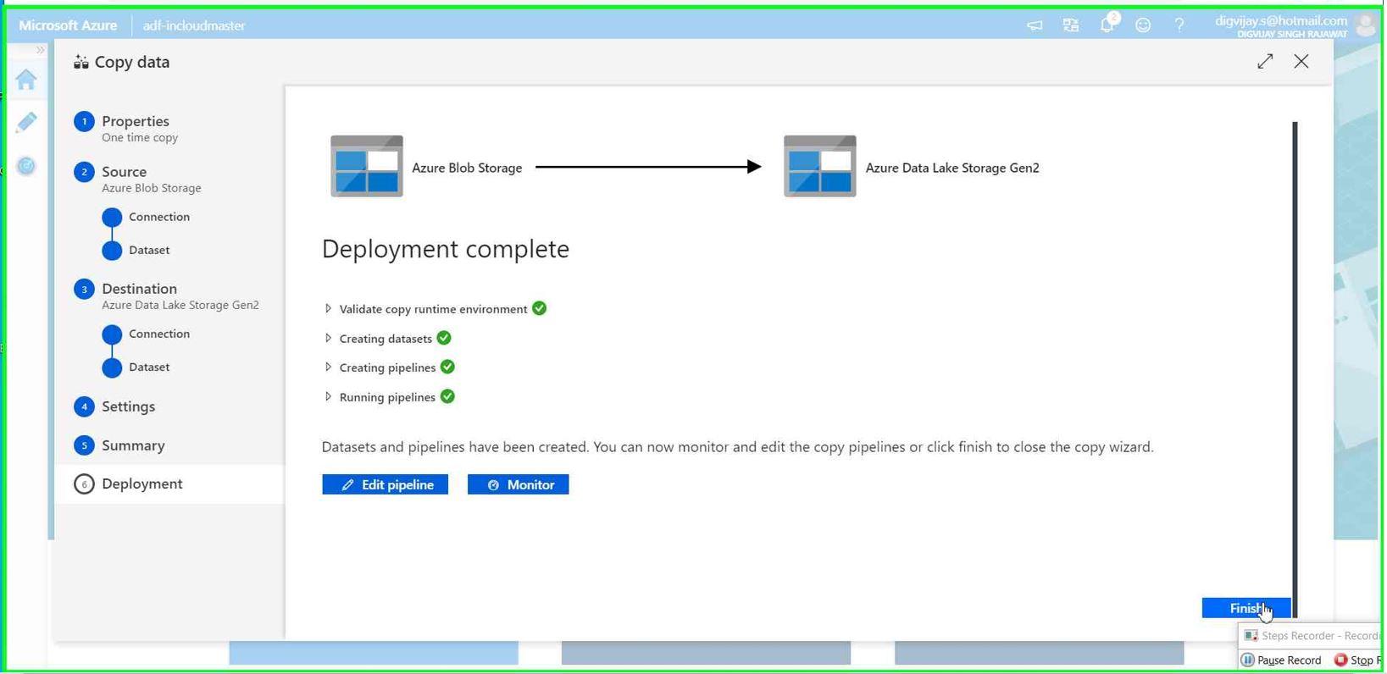This screenshot has width=1387, height=674.
Task: Go to step 1 Properties
Action: (x=135, y=121)
